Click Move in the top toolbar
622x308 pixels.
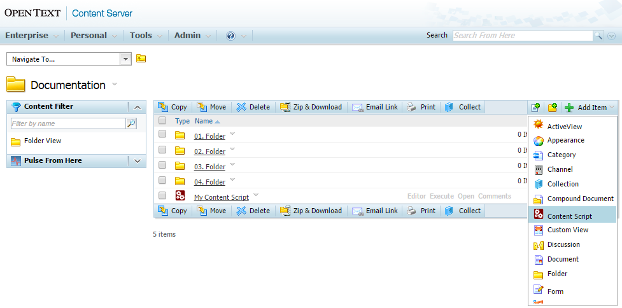pyautogui.click(x=212, y=107)
